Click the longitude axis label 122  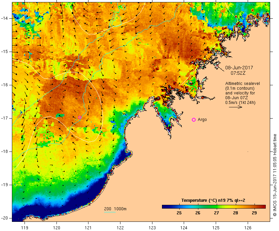tap(120, 228)
